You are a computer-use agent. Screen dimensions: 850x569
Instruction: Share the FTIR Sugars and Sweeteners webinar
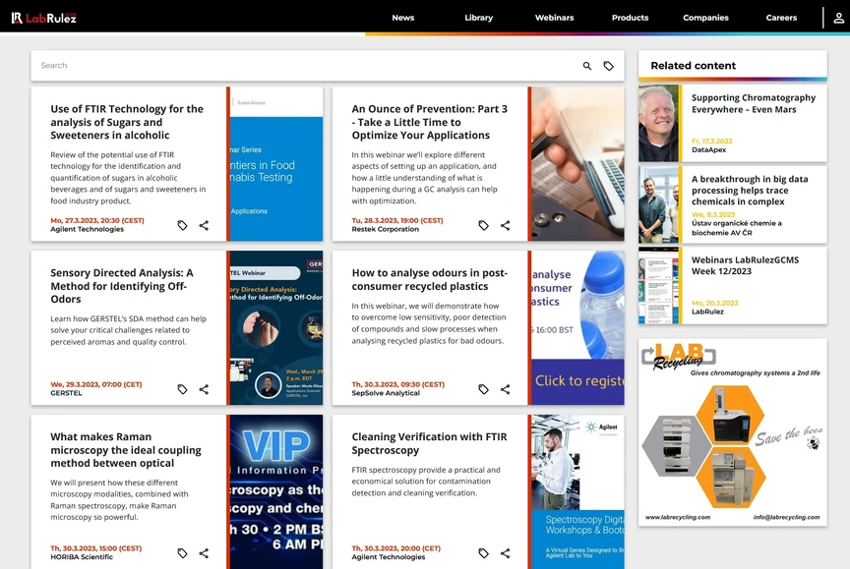[x=204, y=225]
